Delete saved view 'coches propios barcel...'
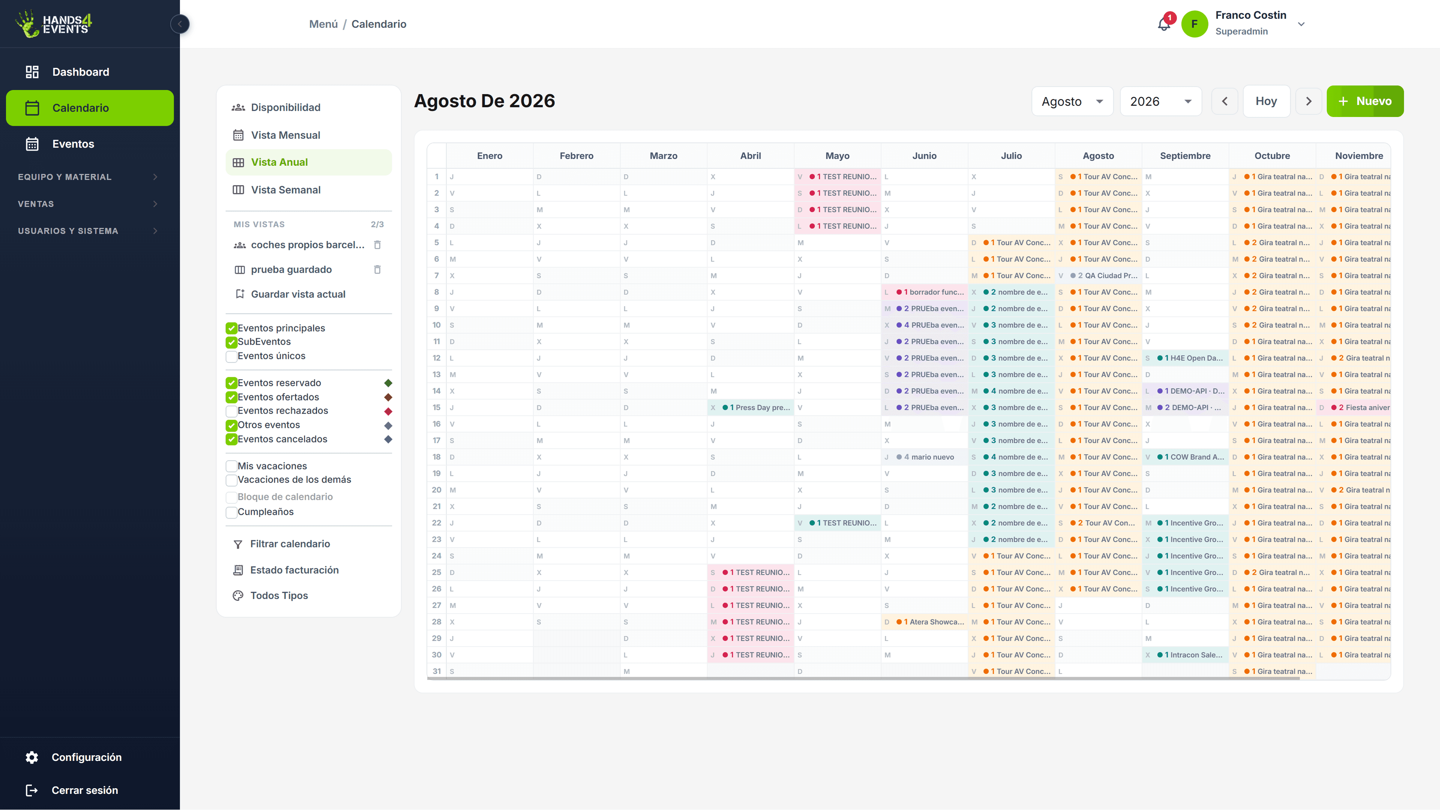This screenshot has height=810, width=1440. [377, 245]
